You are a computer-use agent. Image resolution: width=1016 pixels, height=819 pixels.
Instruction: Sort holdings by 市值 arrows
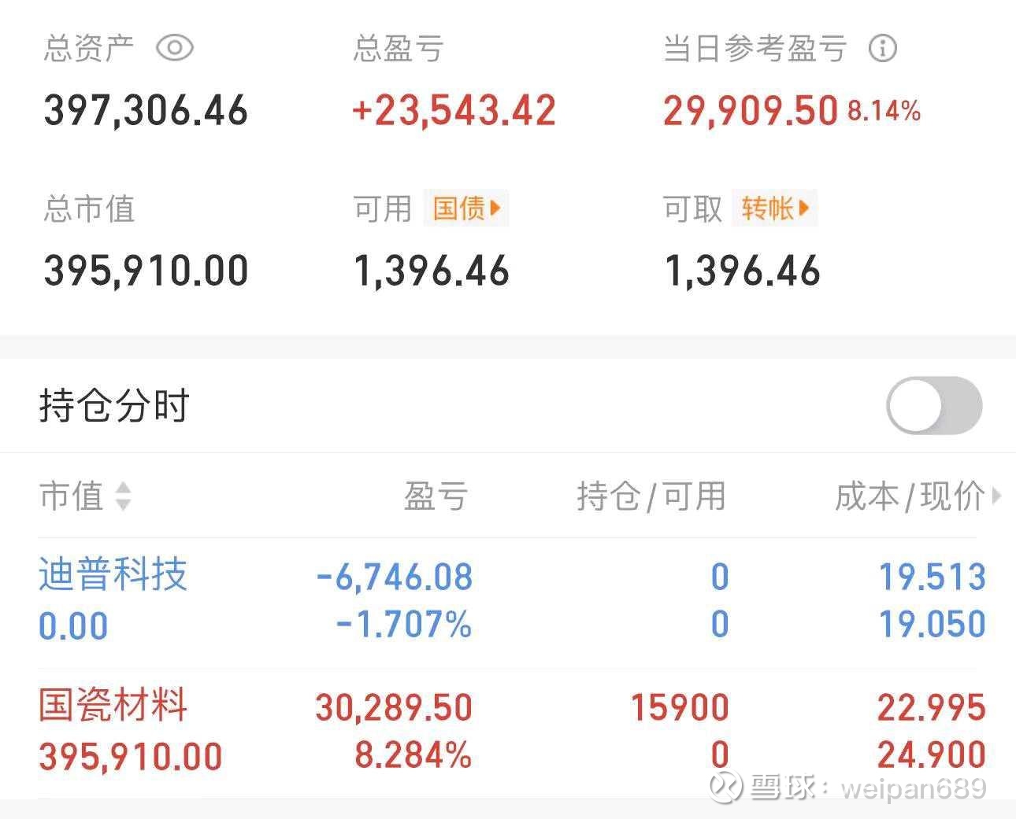coord(123,496)
